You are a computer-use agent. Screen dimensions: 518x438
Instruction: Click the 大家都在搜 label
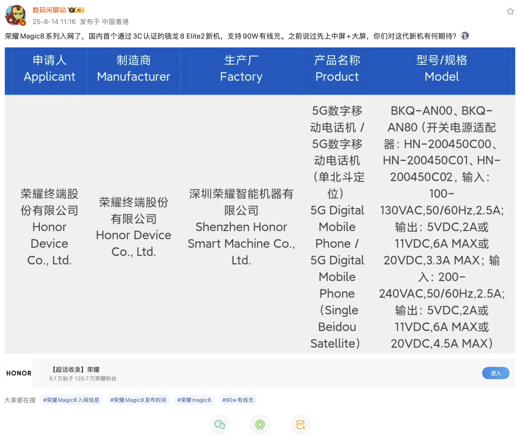point(20,400)
